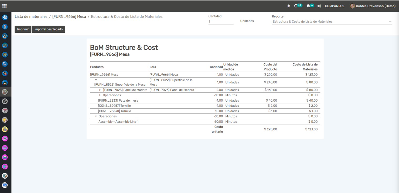The width and height of the screenshot is (399, 193).
Task: Collapse the Superficie de la Mesa row
Action: point(96,80)
